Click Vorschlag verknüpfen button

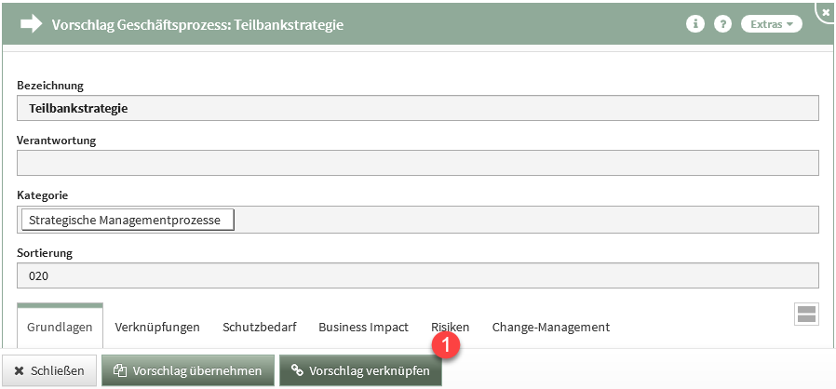(360, 370)
